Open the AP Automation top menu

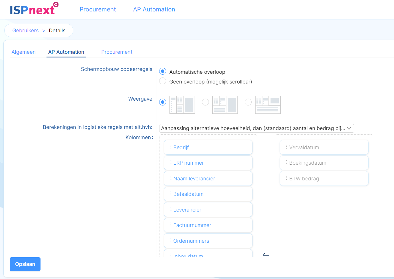pyautogui.click(x=154, y=9)
